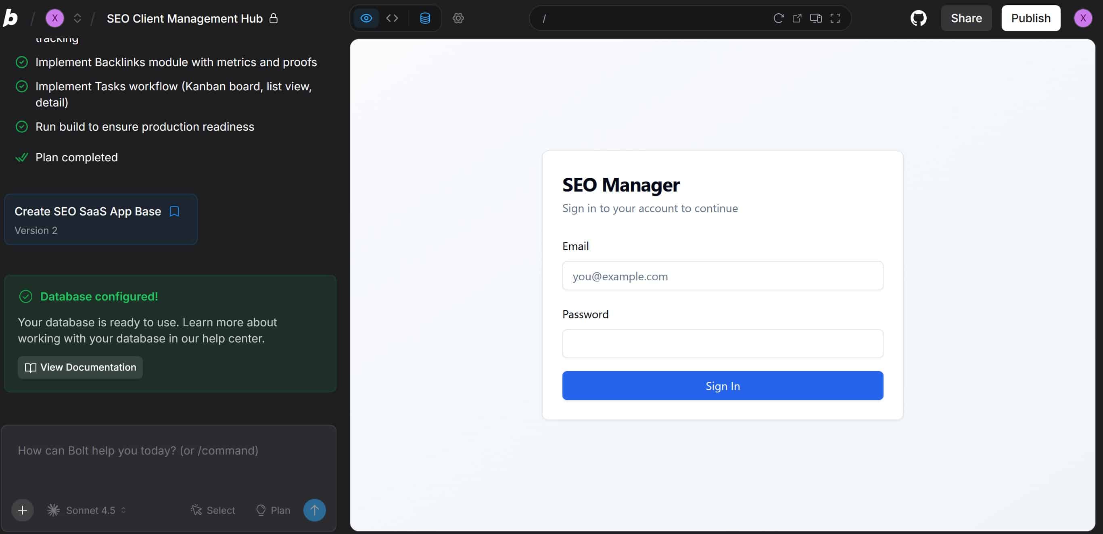Show the preview with the eye toggle
Image resolution: width=1103 pixels, height=534 pixels.
click(366, 18)
